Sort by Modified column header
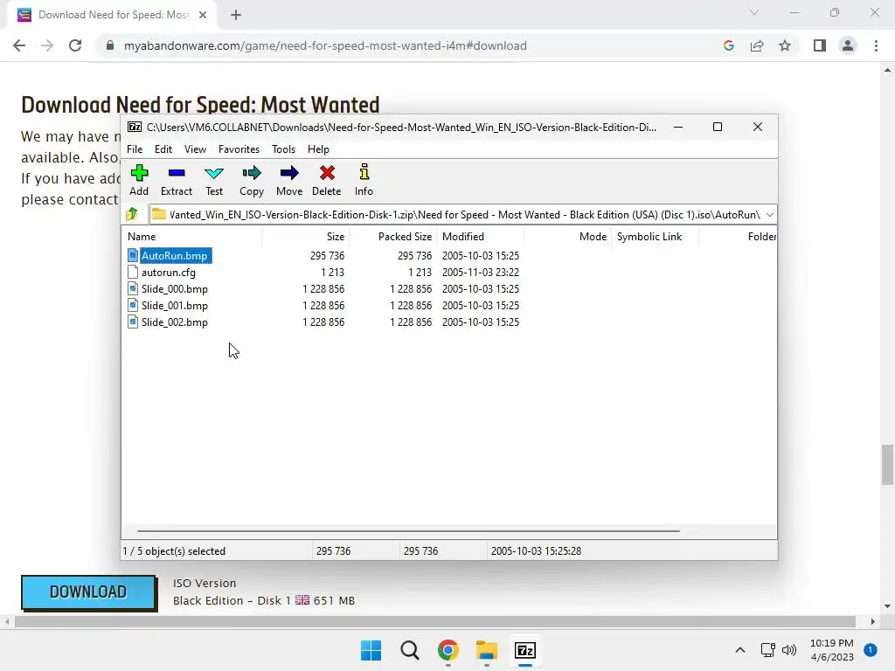 (480, 236)
